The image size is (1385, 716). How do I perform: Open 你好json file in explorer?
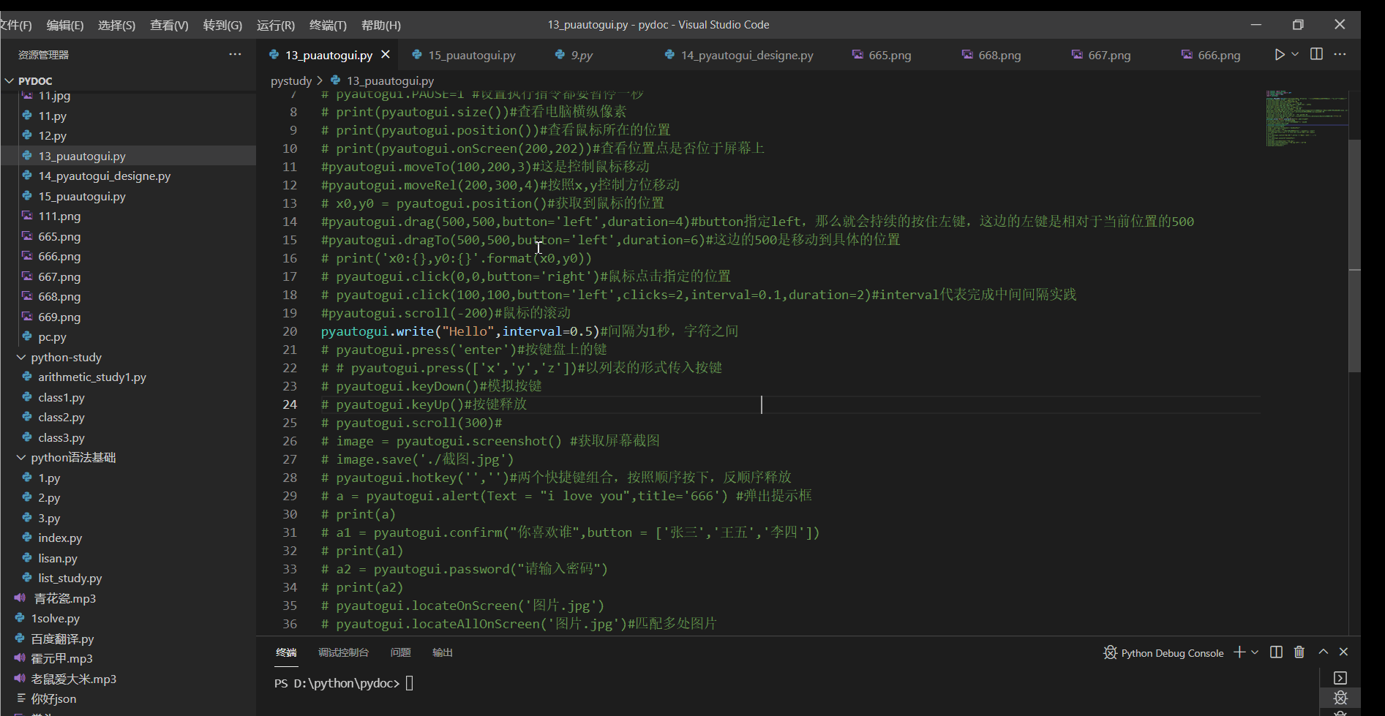click(53, 698)
